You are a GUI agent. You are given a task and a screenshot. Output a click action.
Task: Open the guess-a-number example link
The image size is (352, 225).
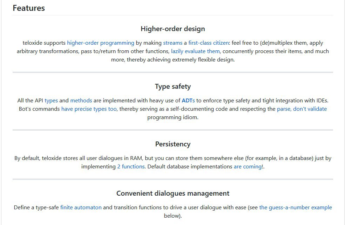(296, 208)
